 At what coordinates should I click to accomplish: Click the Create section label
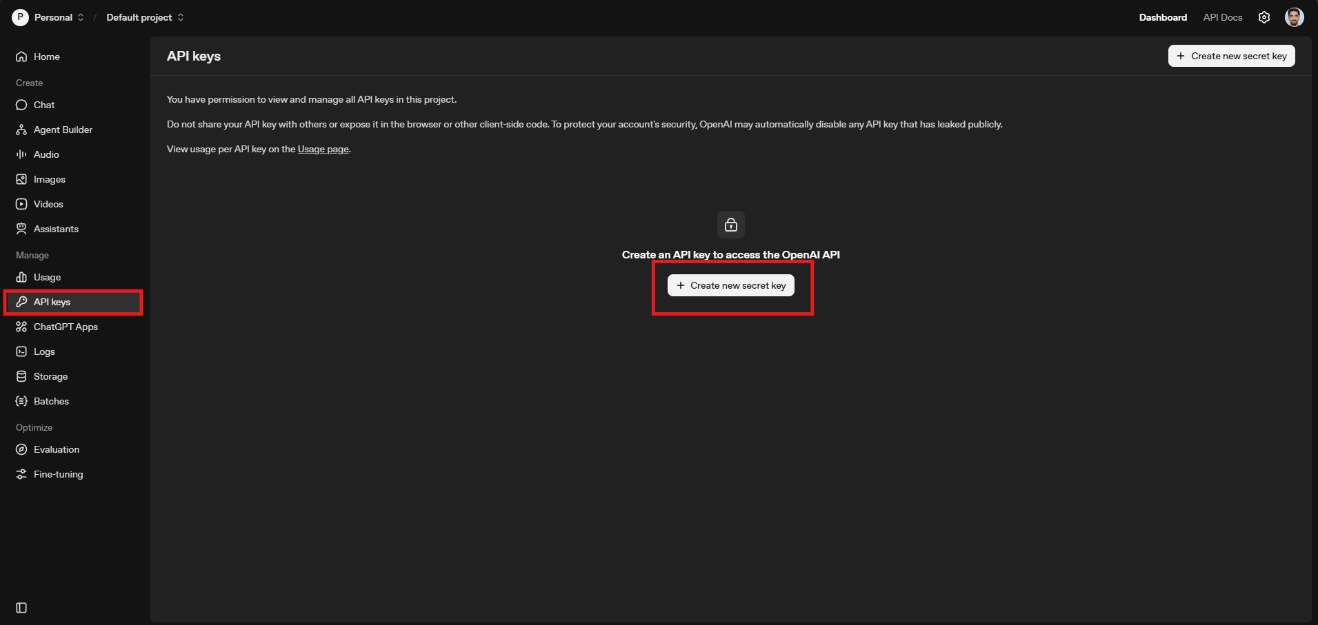click(30, 83)
